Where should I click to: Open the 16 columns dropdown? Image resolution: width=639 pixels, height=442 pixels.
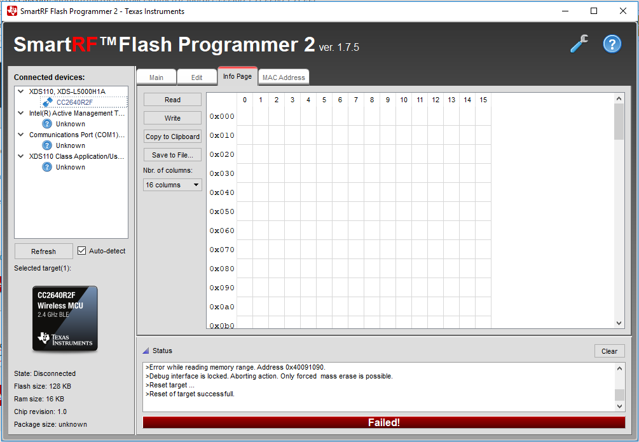(172, 185)
